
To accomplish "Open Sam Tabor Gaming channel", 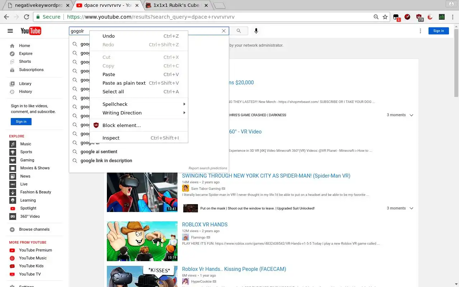I will (x=206, y=188).
